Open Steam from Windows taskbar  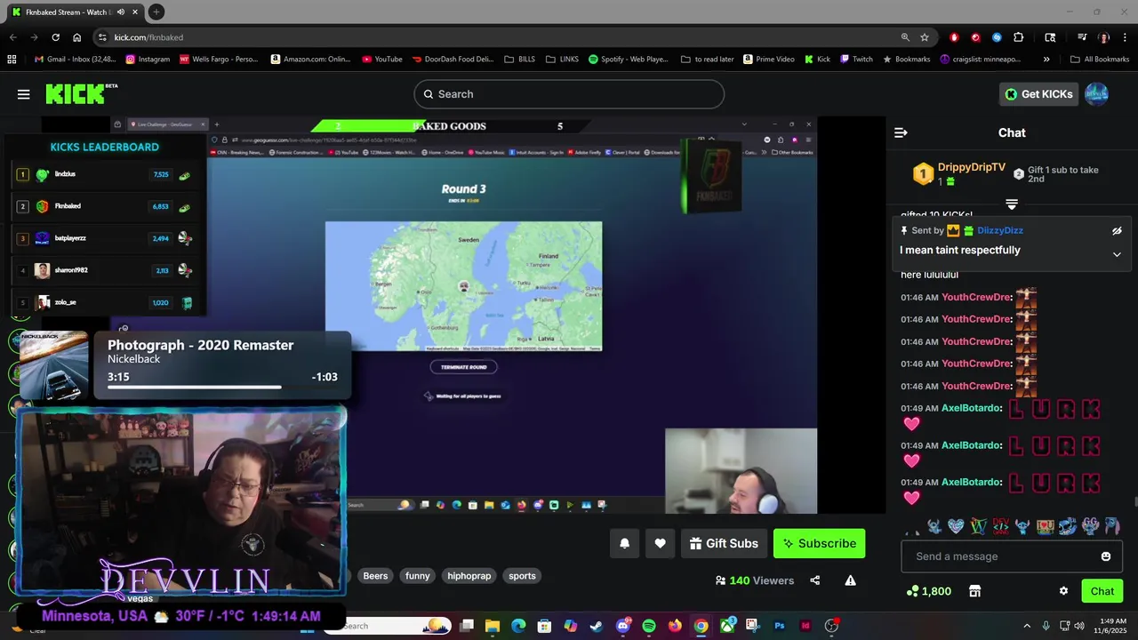pyautogui.click(x=596, y=626)
